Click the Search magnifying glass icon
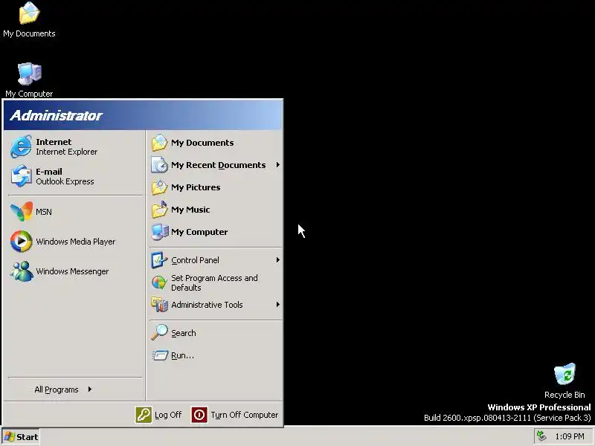595x446 pixels. (x=159, y=332)
